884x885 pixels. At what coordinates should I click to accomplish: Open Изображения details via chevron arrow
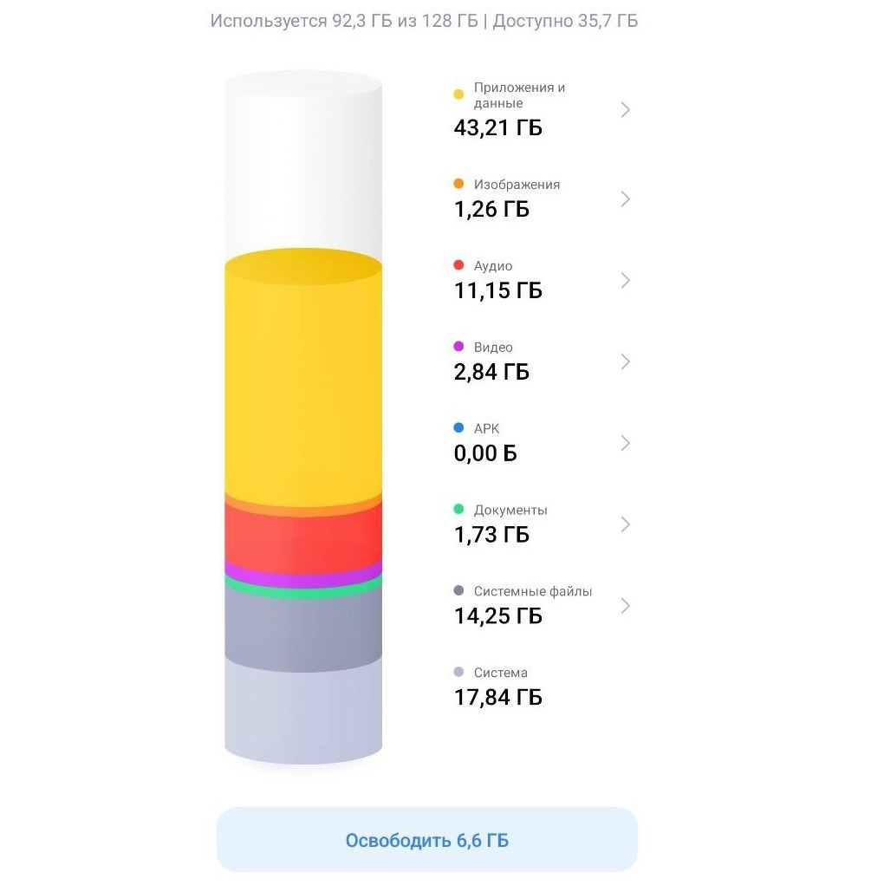pyautogui.click(x=625, y=199)
